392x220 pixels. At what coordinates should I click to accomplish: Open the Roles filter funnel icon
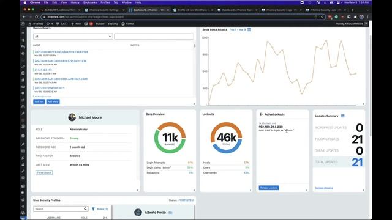[93, 209]
